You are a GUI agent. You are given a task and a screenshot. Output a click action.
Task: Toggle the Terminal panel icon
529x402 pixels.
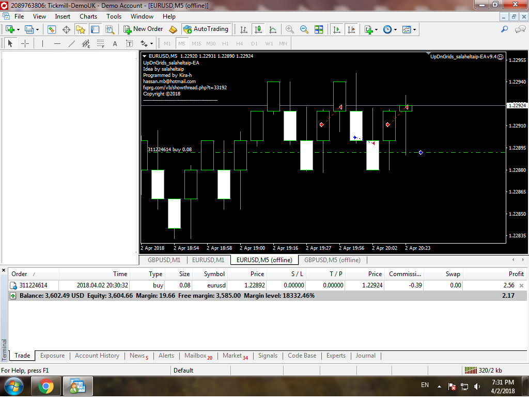[95, 29]
